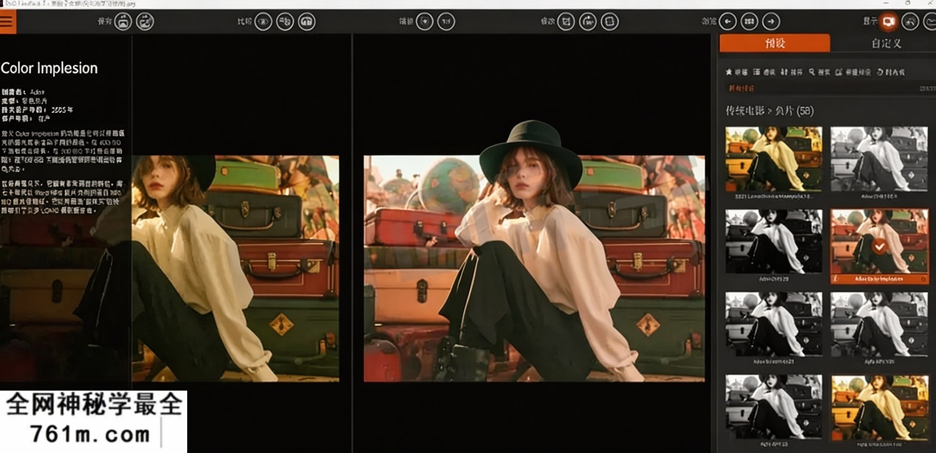Click the cropped reference image on the left
Image resolution: width=936 pixels, height=453 pixels.
[235, 268]
